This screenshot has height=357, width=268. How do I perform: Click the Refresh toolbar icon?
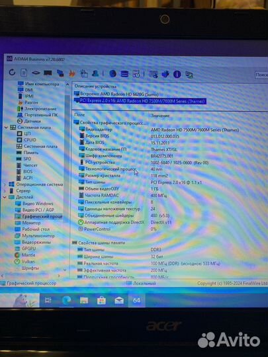(12, 73)
